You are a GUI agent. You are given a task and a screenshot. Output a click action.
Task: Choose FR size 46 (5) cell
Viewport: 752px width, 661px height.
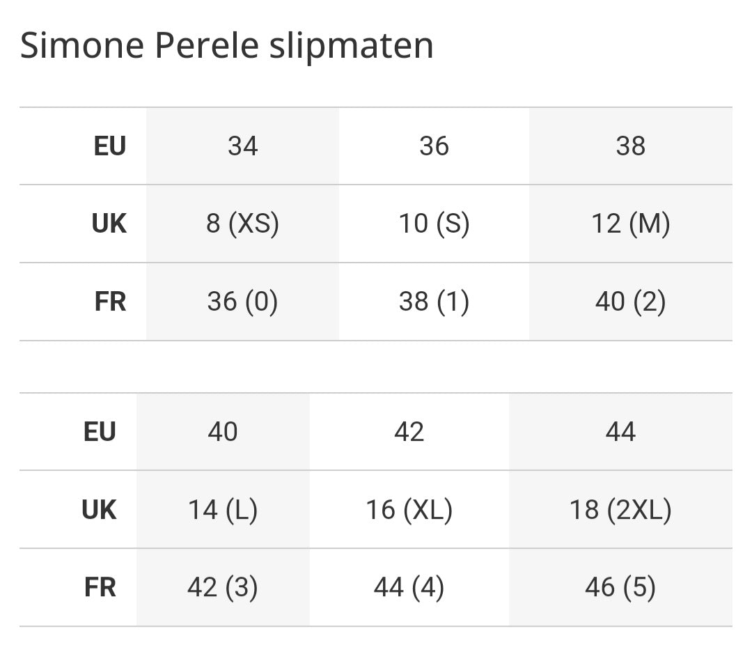point(620,589)
